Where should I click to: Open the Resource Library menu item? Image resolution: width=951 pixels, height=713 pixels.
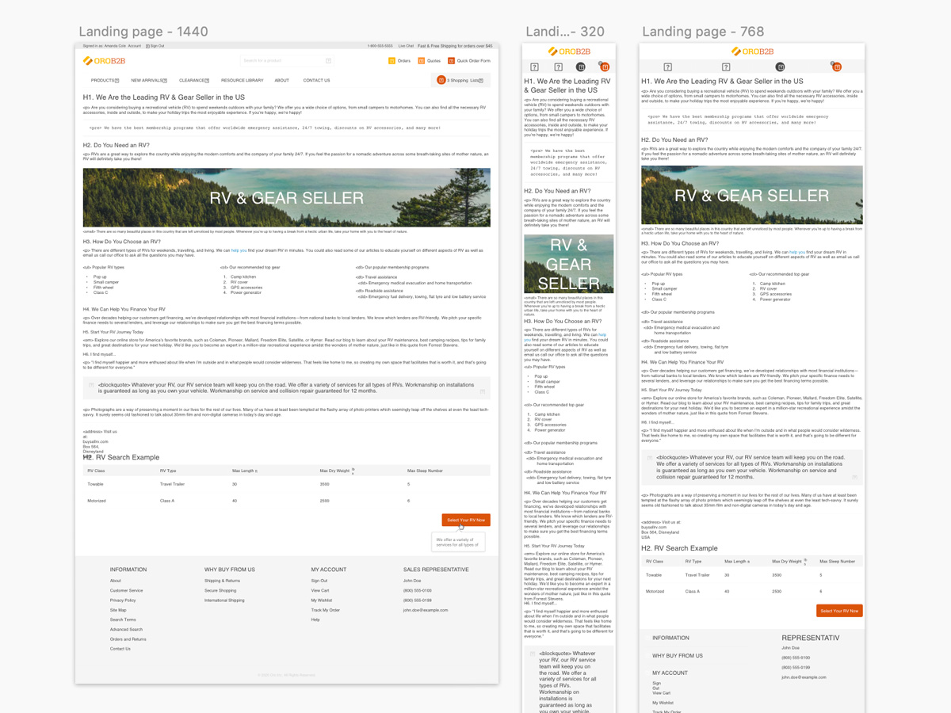point(242,81)
